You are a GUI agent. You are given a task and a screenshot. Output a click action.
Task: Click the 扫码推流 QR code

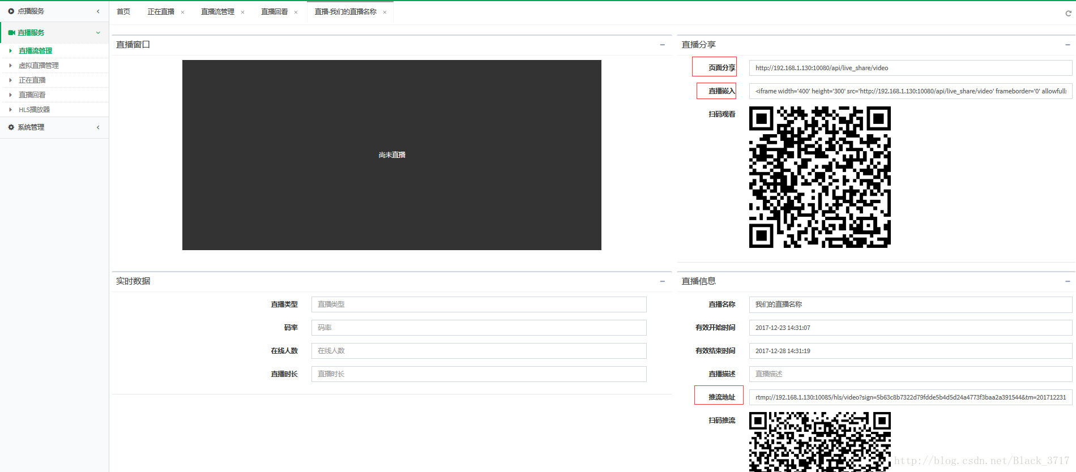820,442
